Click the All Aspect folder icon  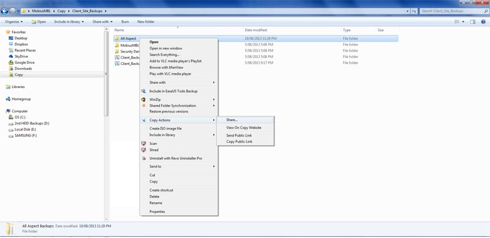[117, 39]
